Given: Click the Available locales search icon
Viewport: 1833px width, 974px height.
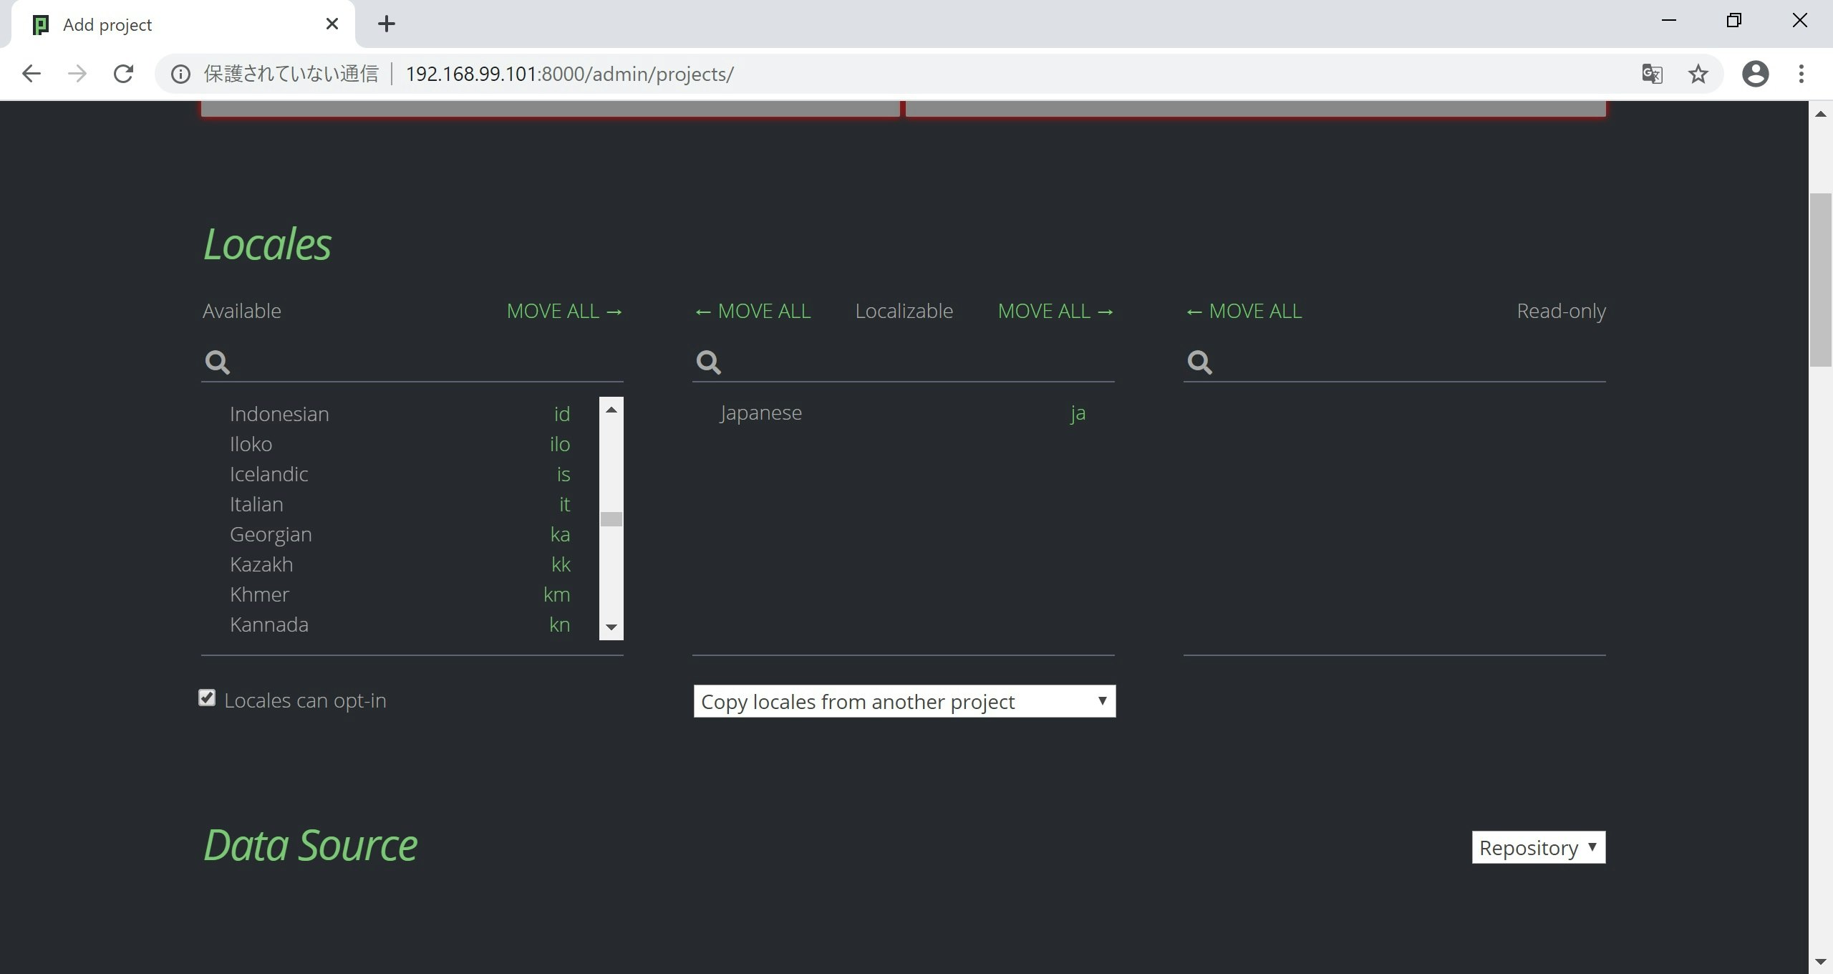Looking at the screenshot, I should pyautogui.click(x=217, y=362).
